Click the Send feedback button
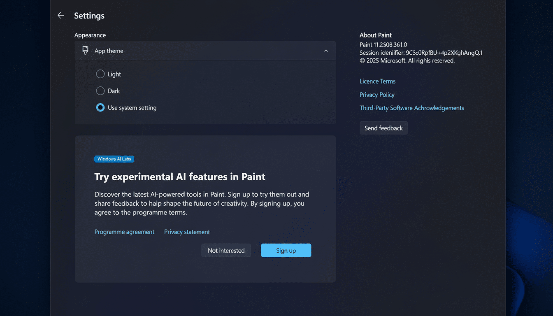553x316 pixels. click(x=383, y=128)
